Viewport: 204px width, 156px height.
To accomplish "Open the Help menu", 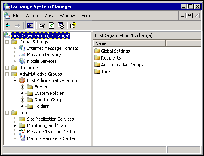I will [x=86, y=16].
